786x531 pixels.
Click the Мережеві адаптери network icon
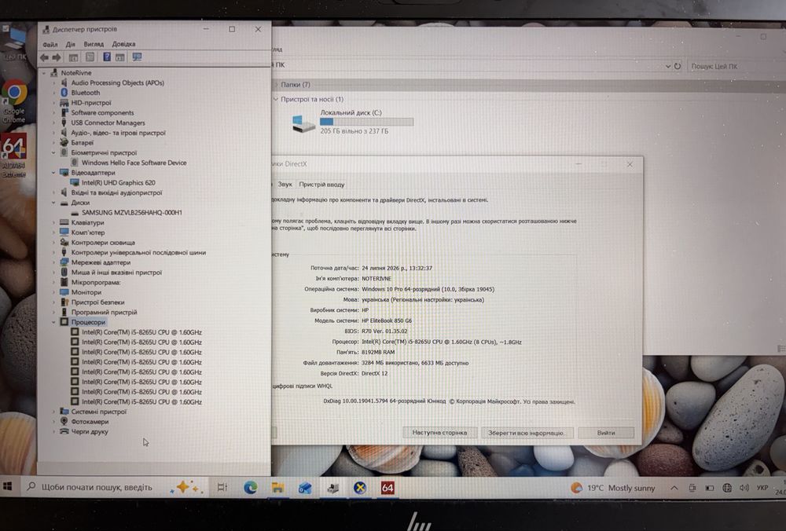64,262
